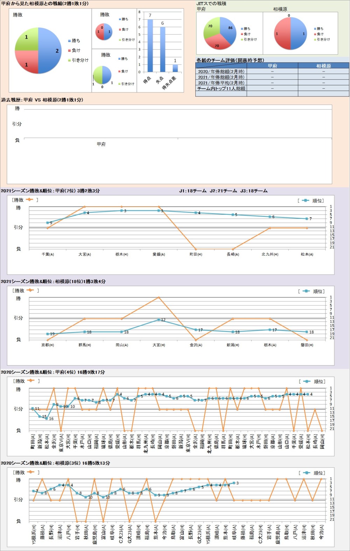The image size is (350, 551).
Task: Click the 勝敗 legend marker in 2020 相模原 chart
Action: coord(30,472)
